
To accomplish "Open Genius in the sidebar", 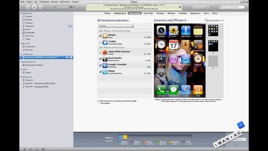I will point(28,73).
